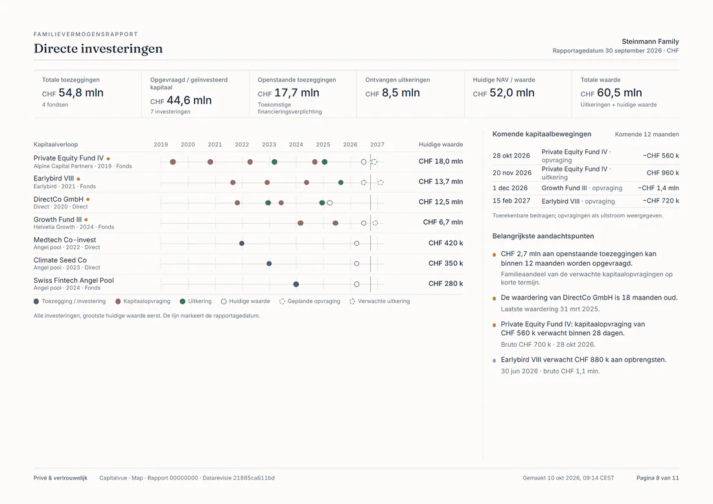Click the orange dot beside the Private Equity Fund IV name

[108, 159]
